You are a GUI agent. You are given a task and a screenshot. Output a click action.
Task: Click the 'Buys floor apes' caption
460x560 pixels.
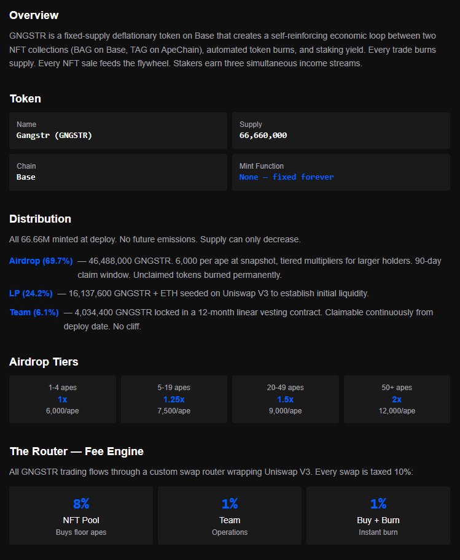[81, 532]
